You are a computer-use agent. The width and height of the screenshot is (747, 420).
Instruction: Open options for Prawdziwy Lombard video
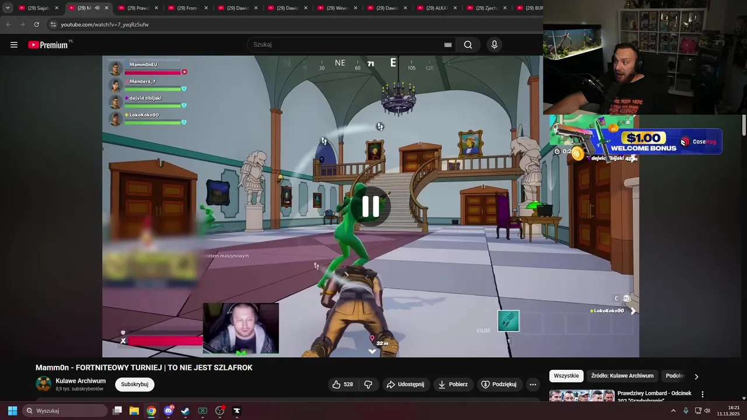pyautogui.click(x=703, y=394)
